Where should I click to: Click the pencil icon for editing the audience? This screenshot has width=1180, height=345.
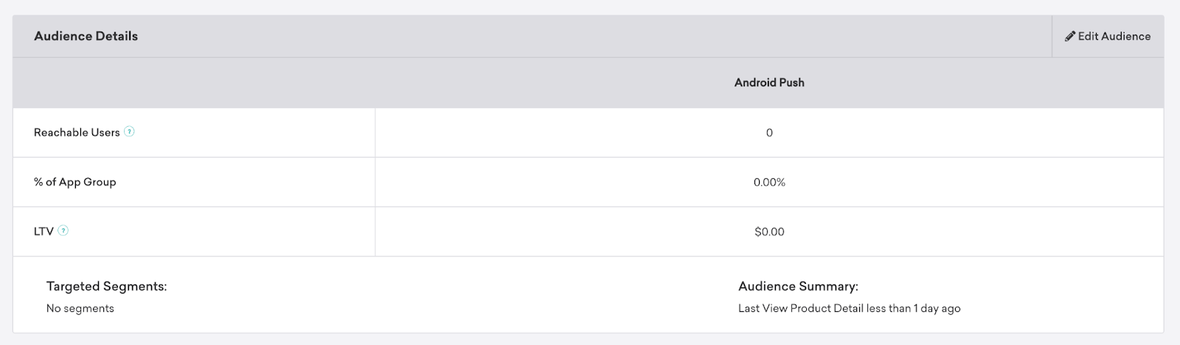(x=1069, y=36)
